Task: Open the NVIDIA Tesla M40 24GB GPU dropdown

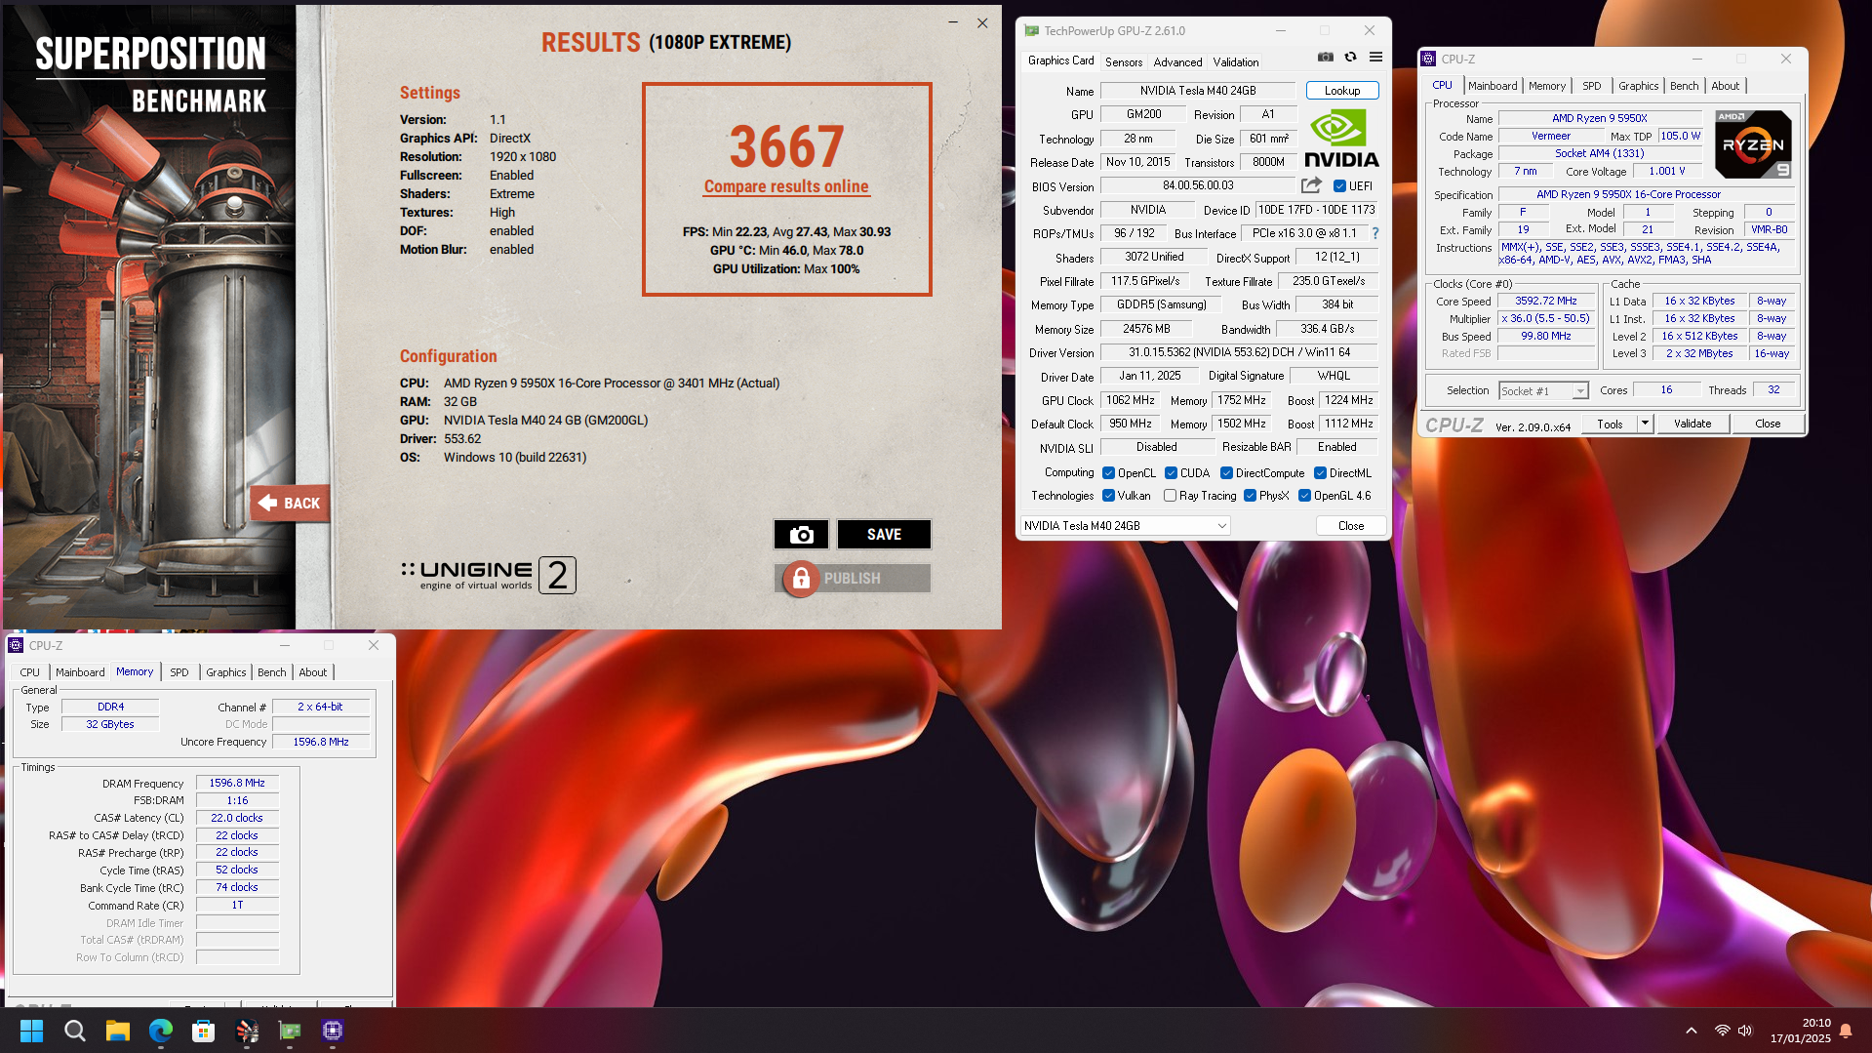Action: (1125, 526)
